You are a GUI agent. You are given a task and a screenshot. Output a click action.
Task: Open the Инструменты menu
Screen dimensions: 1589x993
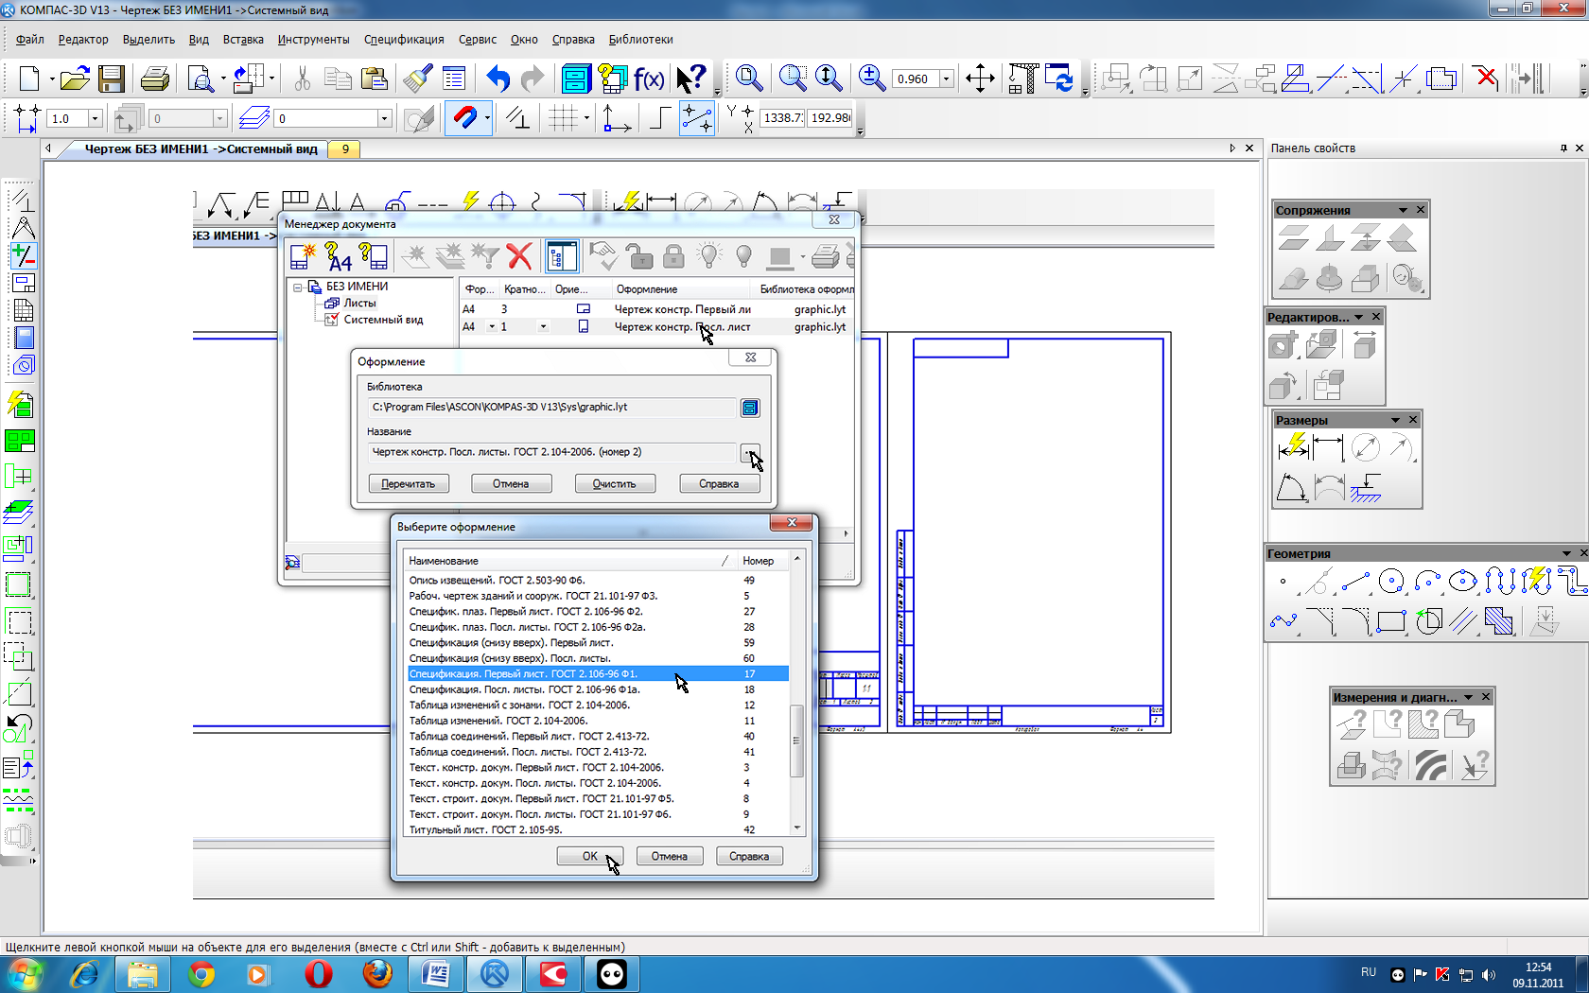[313, 40]
